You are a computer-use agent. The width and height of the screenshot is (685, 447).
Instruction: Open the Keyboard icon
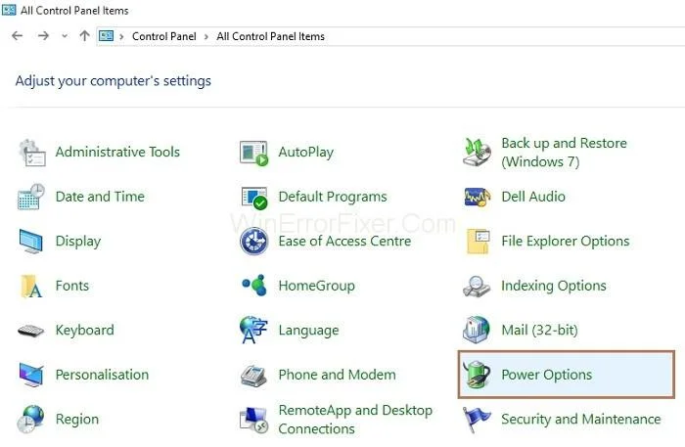point(30,331)
